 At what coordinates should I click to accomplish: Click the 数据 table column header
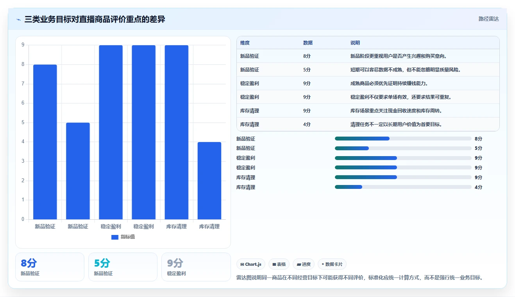click(x=308, y=43)
